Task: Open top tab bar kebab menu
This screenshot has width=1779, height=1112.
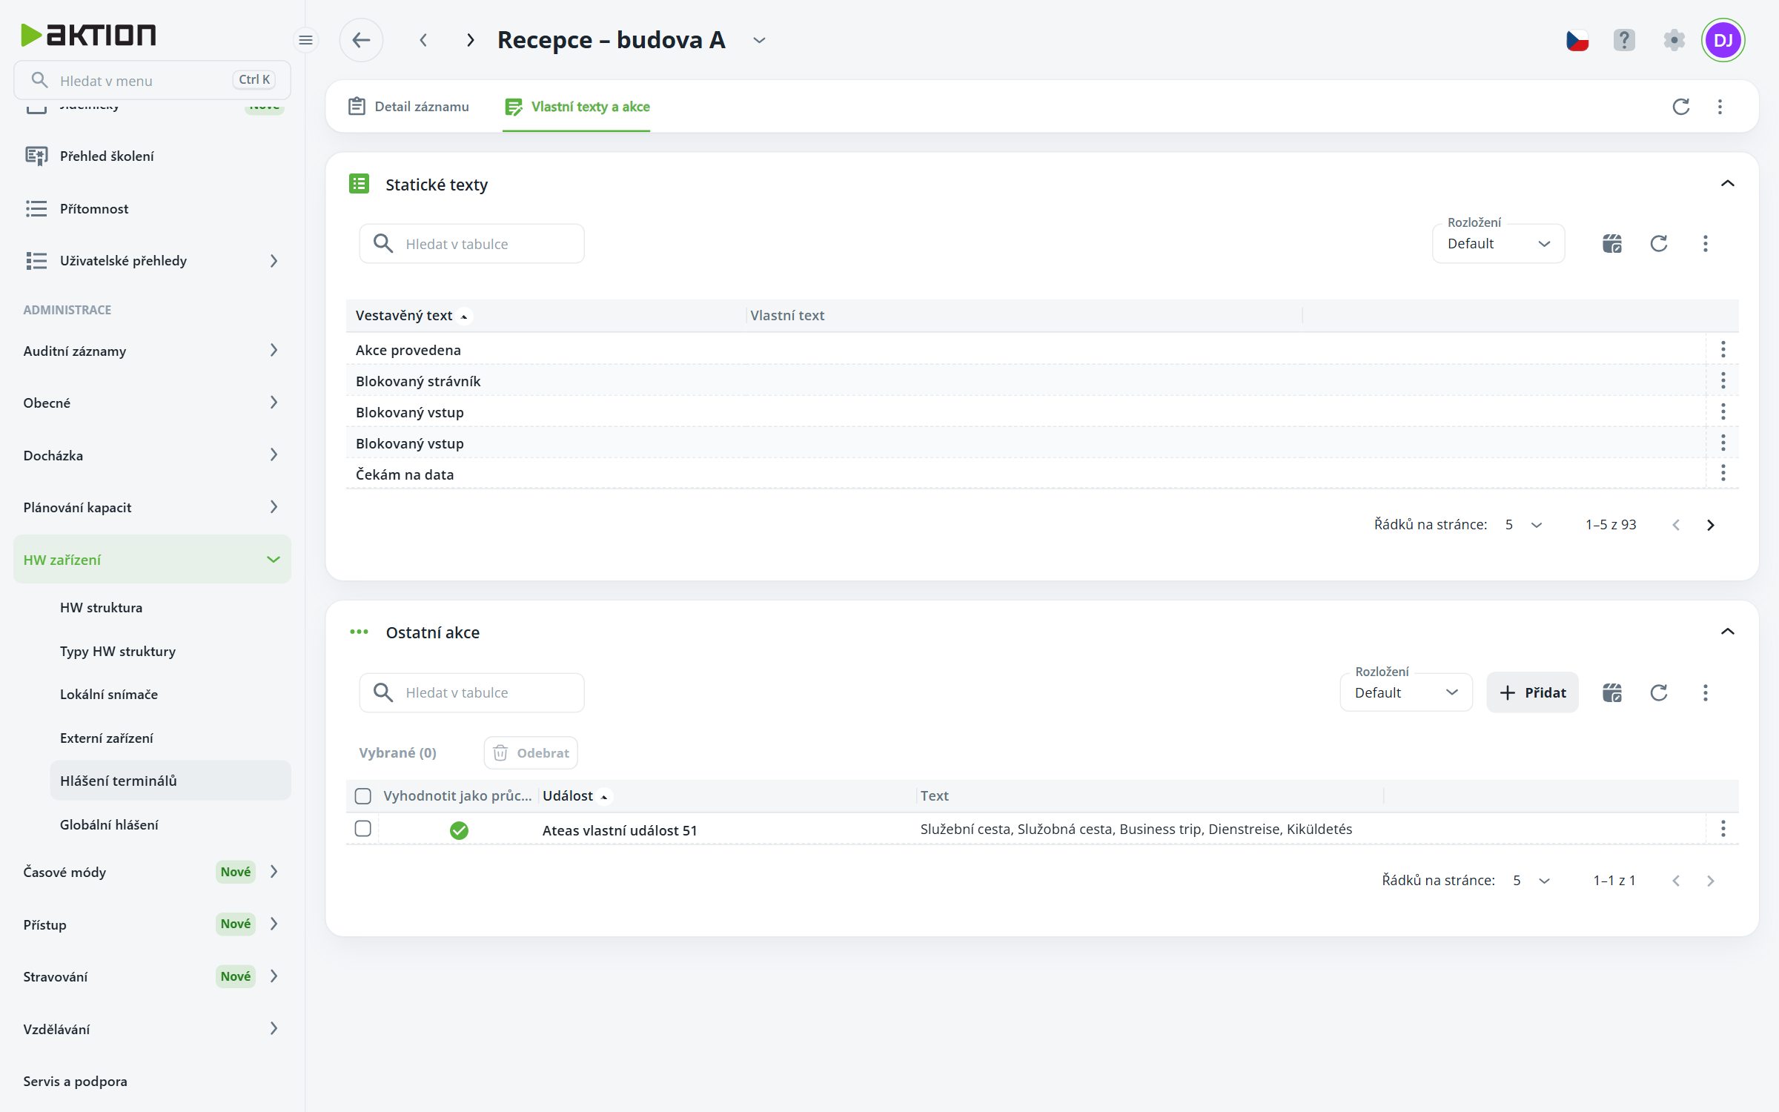Action: tap(1720, 107)
